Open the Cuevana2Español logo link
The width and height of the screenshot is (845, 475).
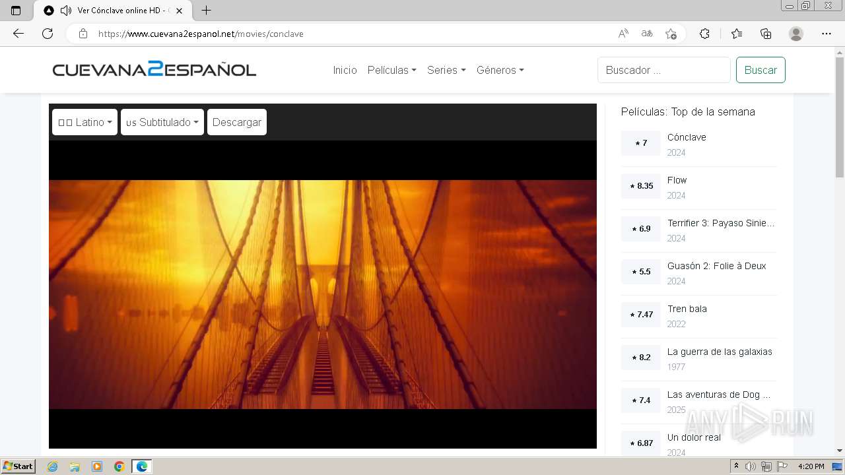(154, 69)
